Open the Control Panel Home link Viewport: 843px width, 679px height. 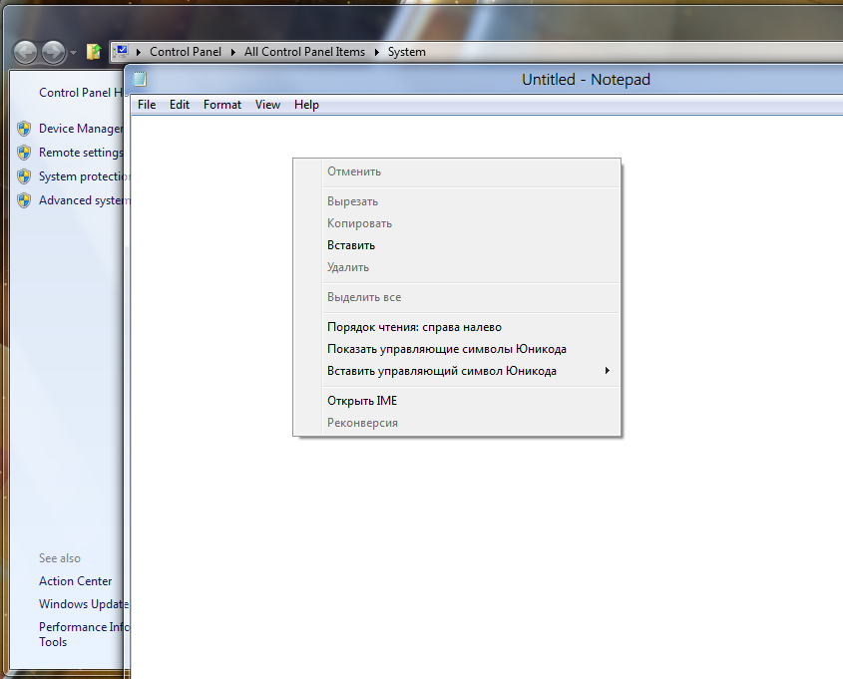point(81,93)
